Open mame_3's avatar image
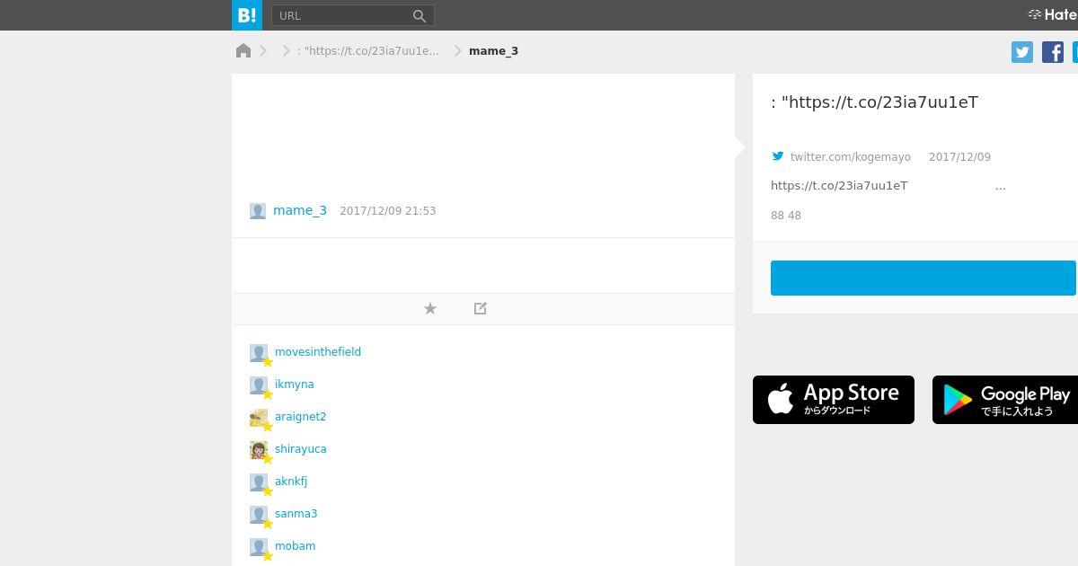The height and width of the screenshot is (566, 1078). [258, 211]
